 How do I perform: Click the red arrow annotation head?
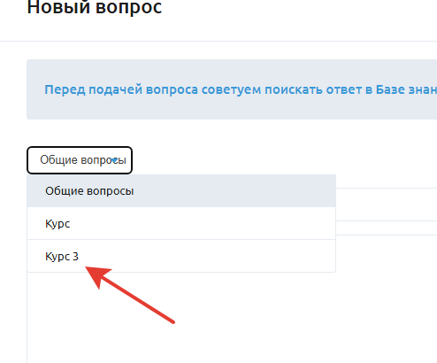(97, 276)
